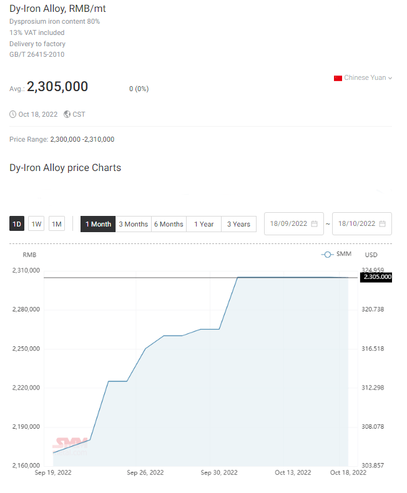This screenshot has width=407, height=493.
Task: Click the 2,250,000 RMB axis value
Action: (26, 349)
